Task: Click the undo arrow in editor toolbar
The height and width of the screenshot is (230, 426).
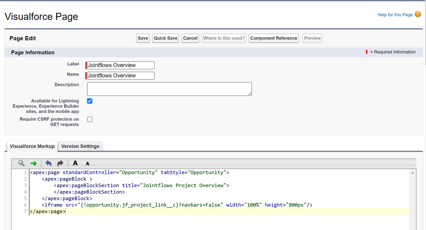Action: point(49,164)
